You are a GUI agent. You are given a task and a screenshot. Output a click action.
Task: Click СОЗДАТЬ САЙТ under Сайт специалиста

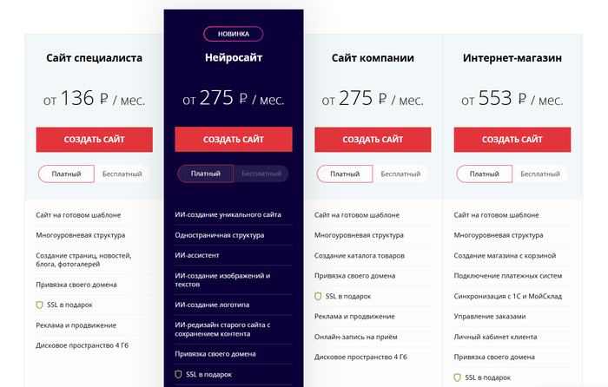point(94,140)
